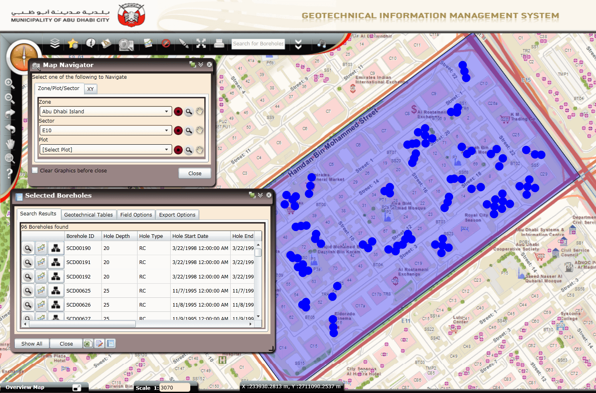Select the identify info tool

pos(91,43)
